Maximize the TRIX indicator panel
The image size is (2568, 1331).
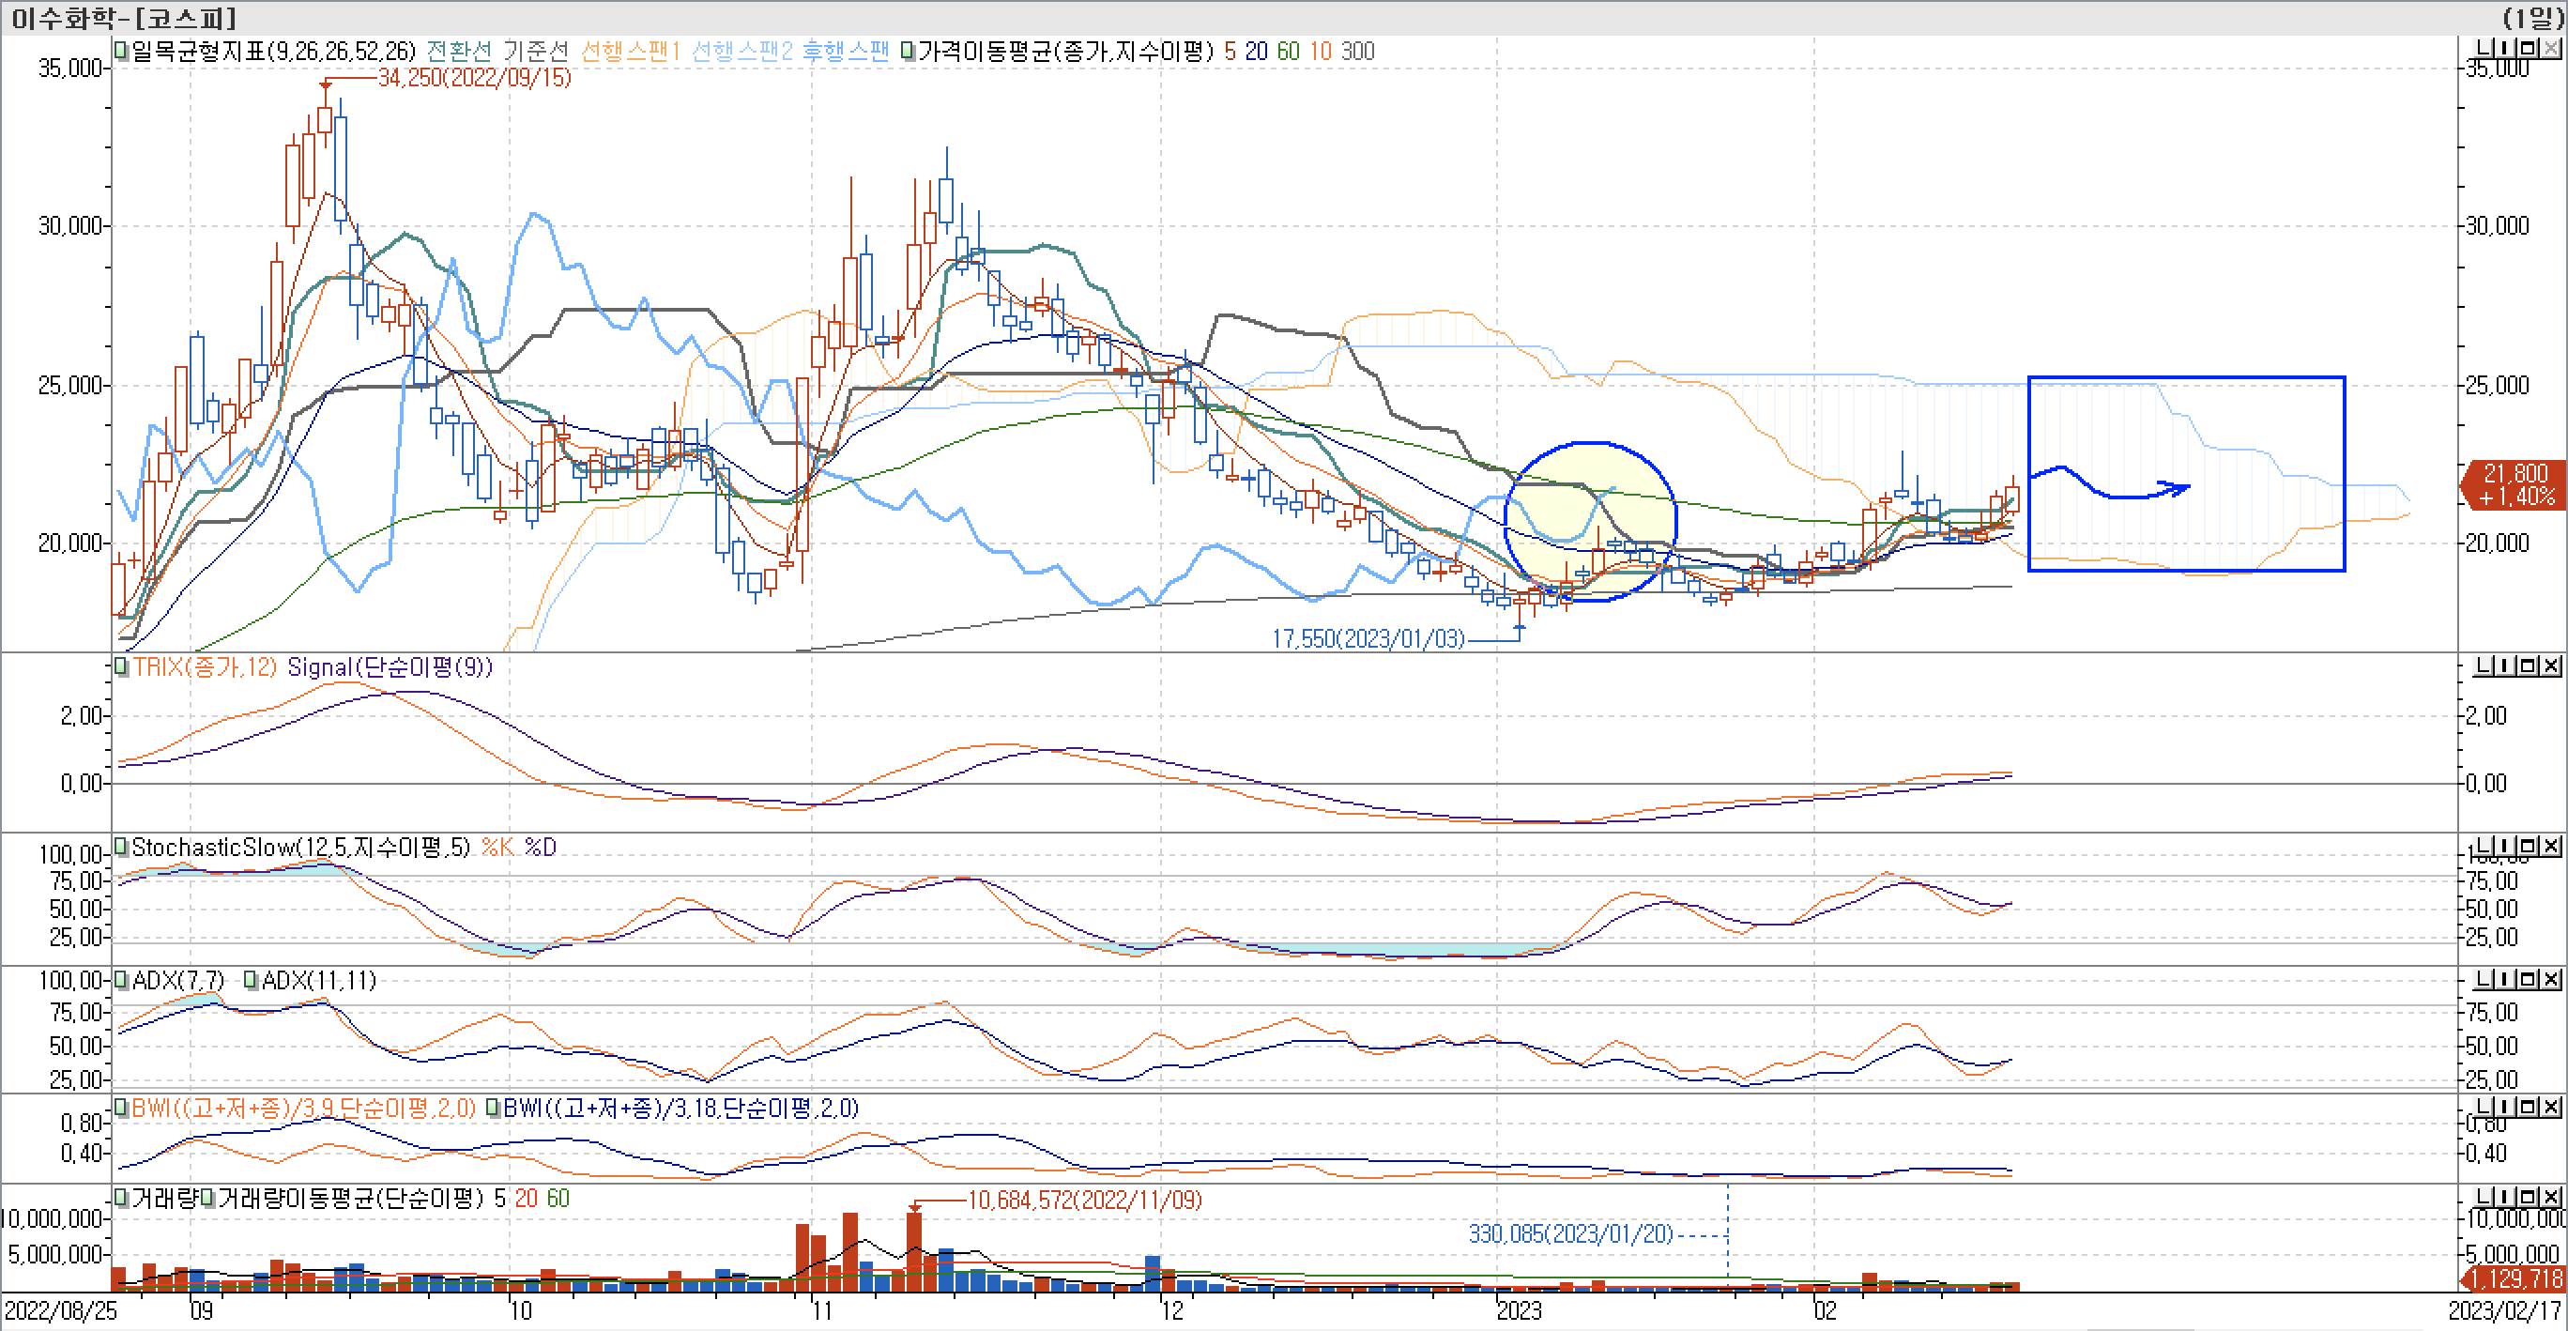pyautogui.click(x=2529, y=666)
